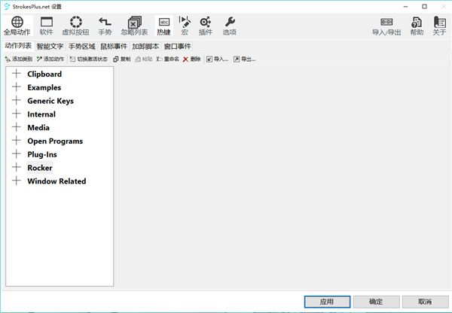Open the 帮助 help document icon

click(x=417, y=26)
